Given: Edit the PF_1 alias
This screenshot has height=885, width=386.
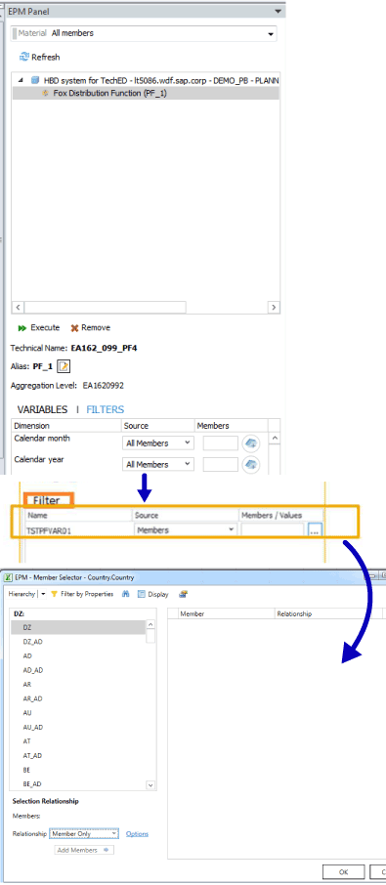Looking at the screenshot, I should [x=64, y=367].
